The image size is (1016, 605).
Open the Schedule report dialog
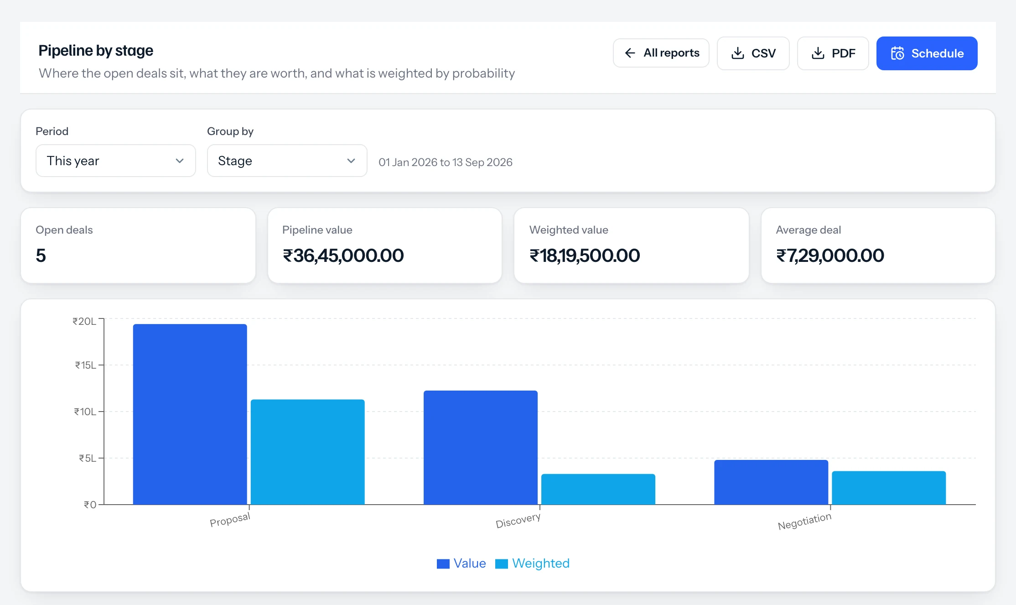tap(927, 53)
